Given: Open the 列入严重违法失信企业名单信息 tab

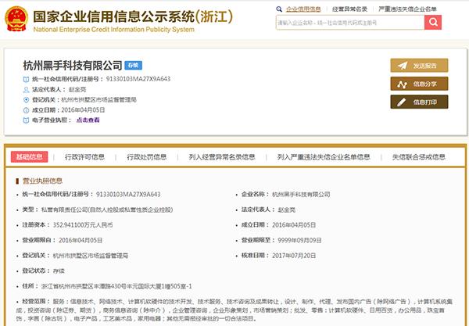Looking at the screenshot, I should coord(323,156).
